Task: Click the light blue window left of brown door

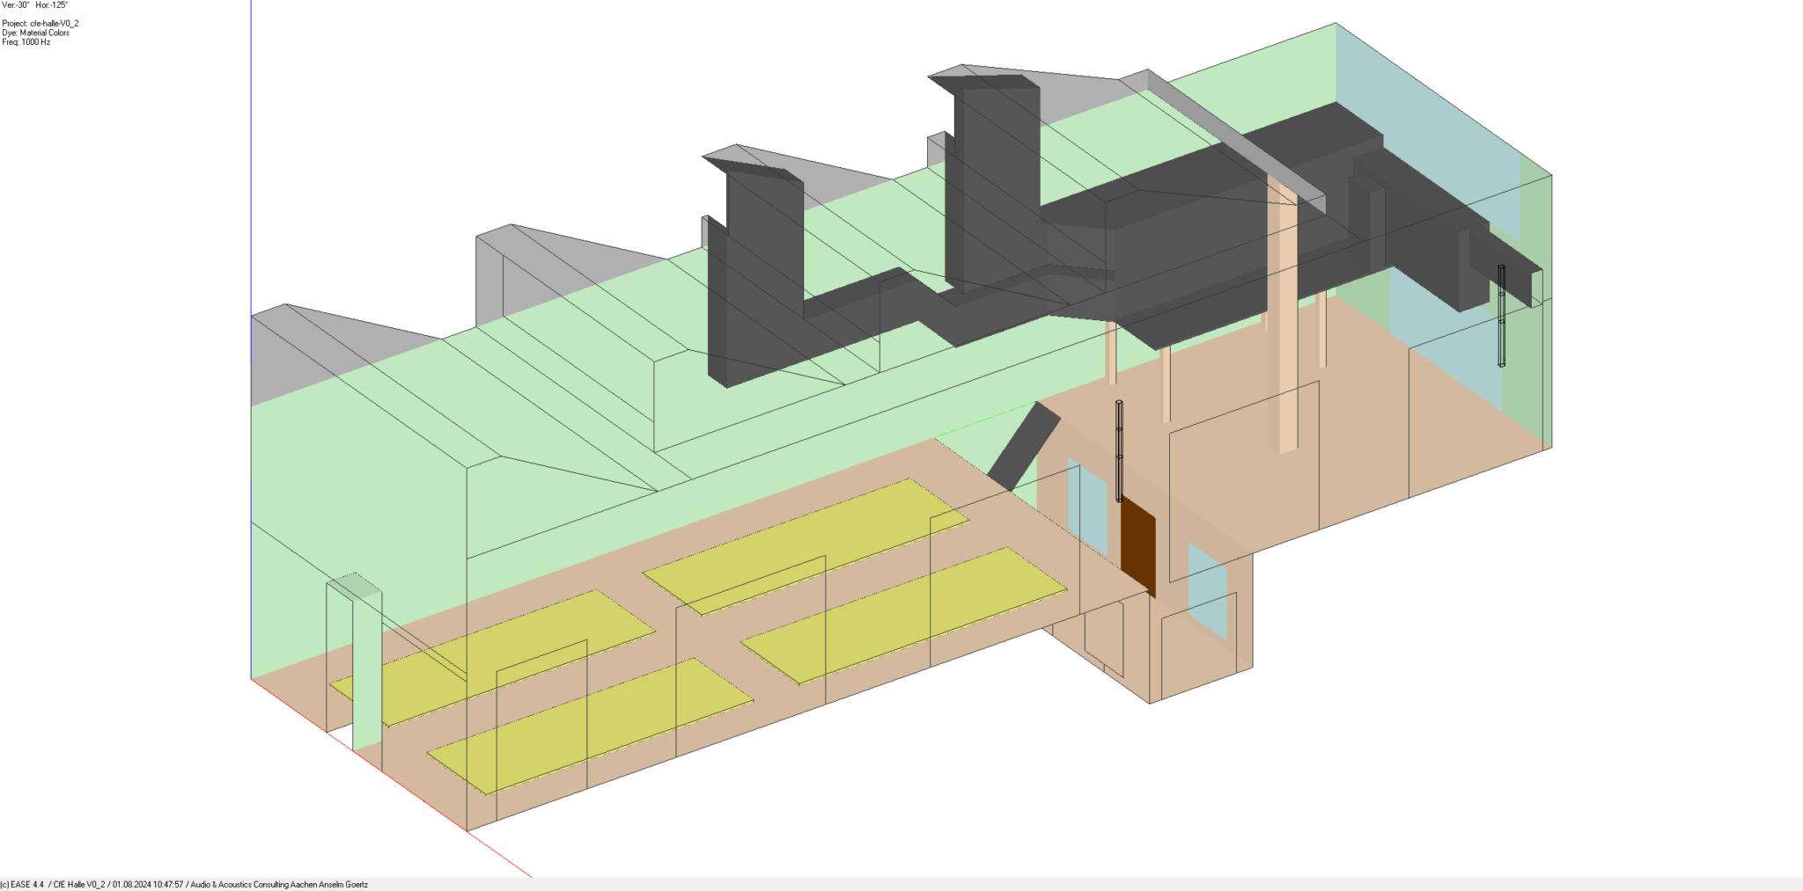Action: (x=1087, y=506)
